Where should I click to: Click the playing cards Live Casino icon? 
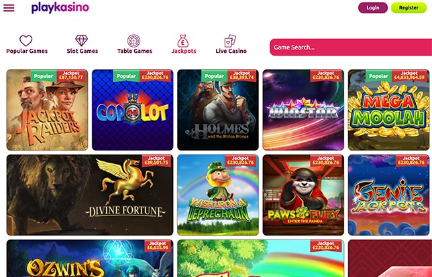point(230,41)
